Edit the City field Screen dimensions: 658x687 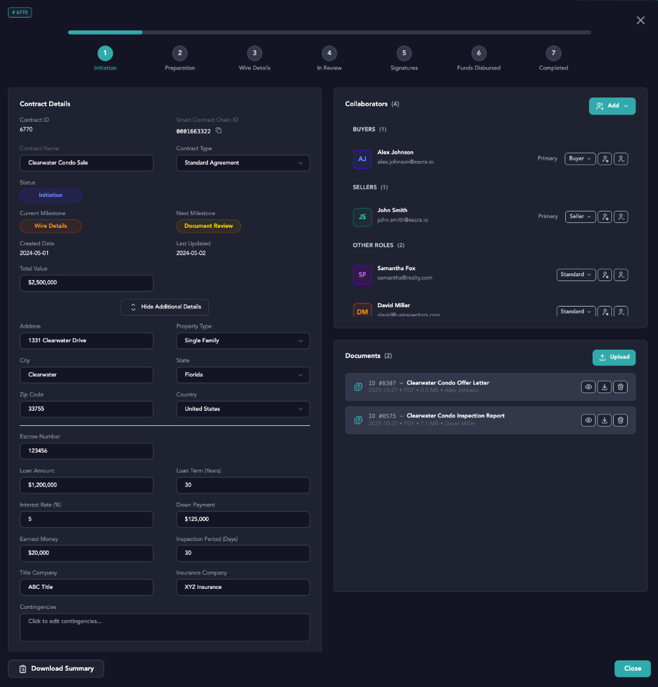tap(86, 375)
